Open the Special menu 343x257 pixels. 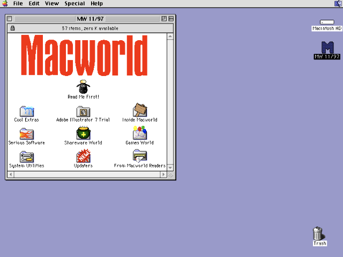74,4
